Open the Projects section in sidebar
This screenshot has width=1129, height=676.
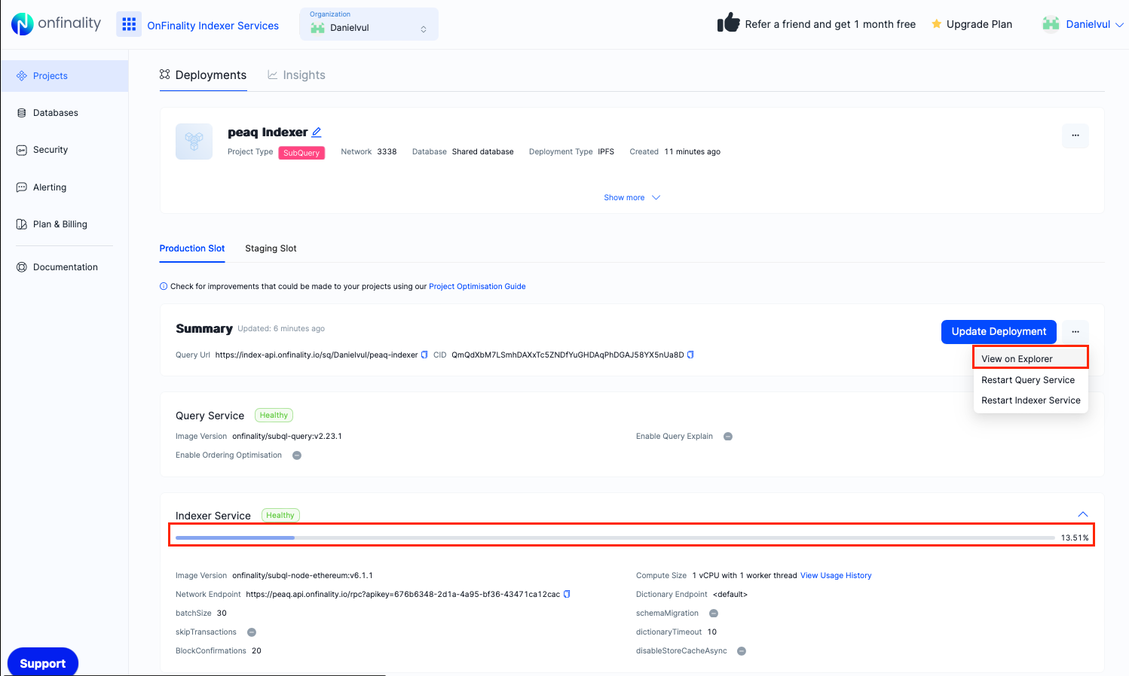point(50,75)
